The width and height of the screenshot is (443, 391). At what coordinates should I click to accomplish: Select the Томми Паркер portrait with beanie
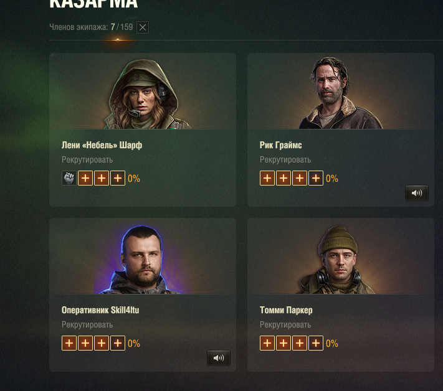click(337, 260)
